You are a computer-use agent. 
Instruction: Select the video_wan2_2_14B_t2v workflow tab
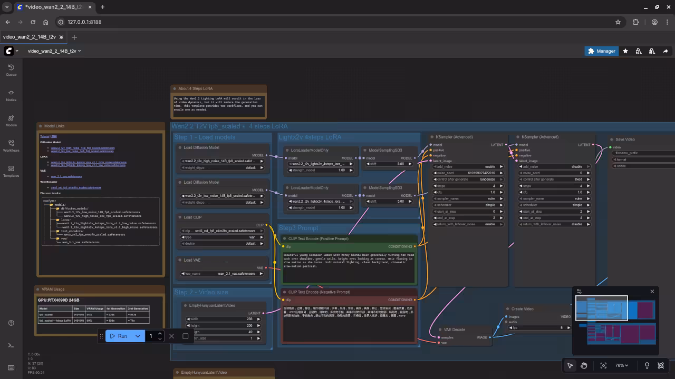[30, 37]
